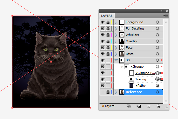Hide the Overlay layer
178x119 pixels.
click(102, 41)
